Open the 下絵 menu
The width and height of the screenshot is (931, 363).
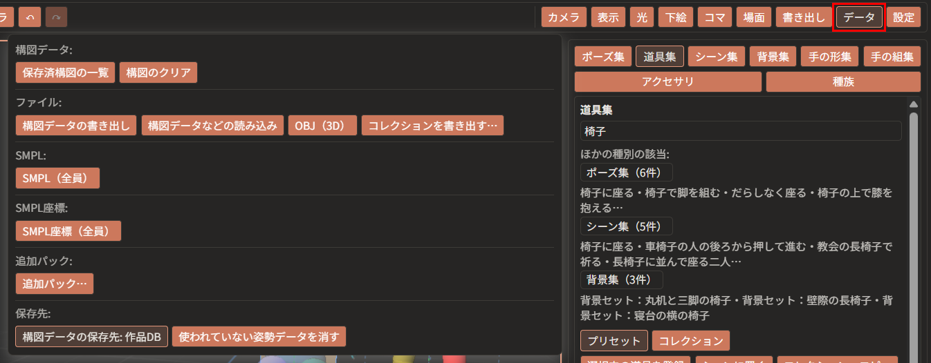coord(675,17)
